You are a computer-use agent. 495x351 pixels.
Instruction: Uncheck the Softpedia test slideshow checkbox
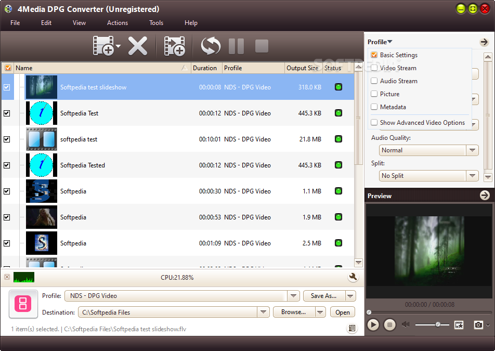tap(7, 87)
